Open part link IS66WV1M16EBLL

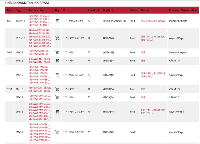point(39,51)
